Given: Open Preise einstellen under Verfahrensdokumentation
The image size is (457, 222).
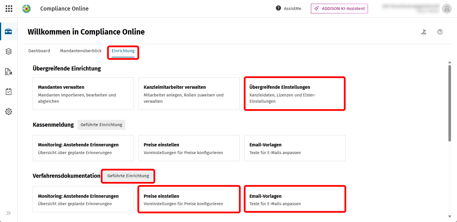Looking at the screenshot, I should coord(189,199).
